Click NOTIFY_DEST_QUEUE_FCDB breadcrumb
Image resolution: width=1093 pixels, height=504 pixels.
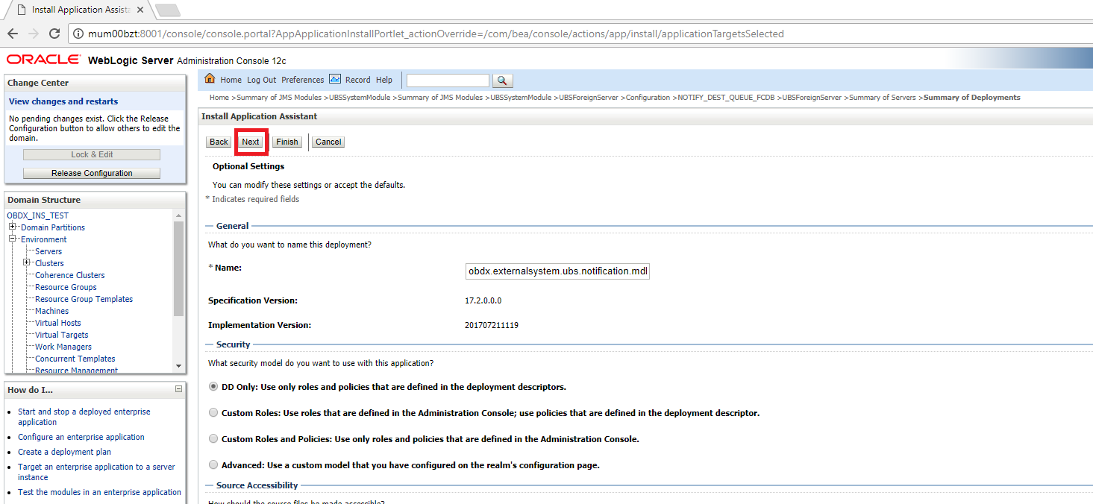tap(726, 98)
